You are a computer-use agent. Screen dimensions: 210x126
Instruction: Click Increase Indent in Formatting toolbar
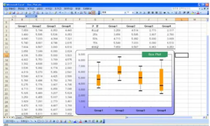tap(188, 13)
